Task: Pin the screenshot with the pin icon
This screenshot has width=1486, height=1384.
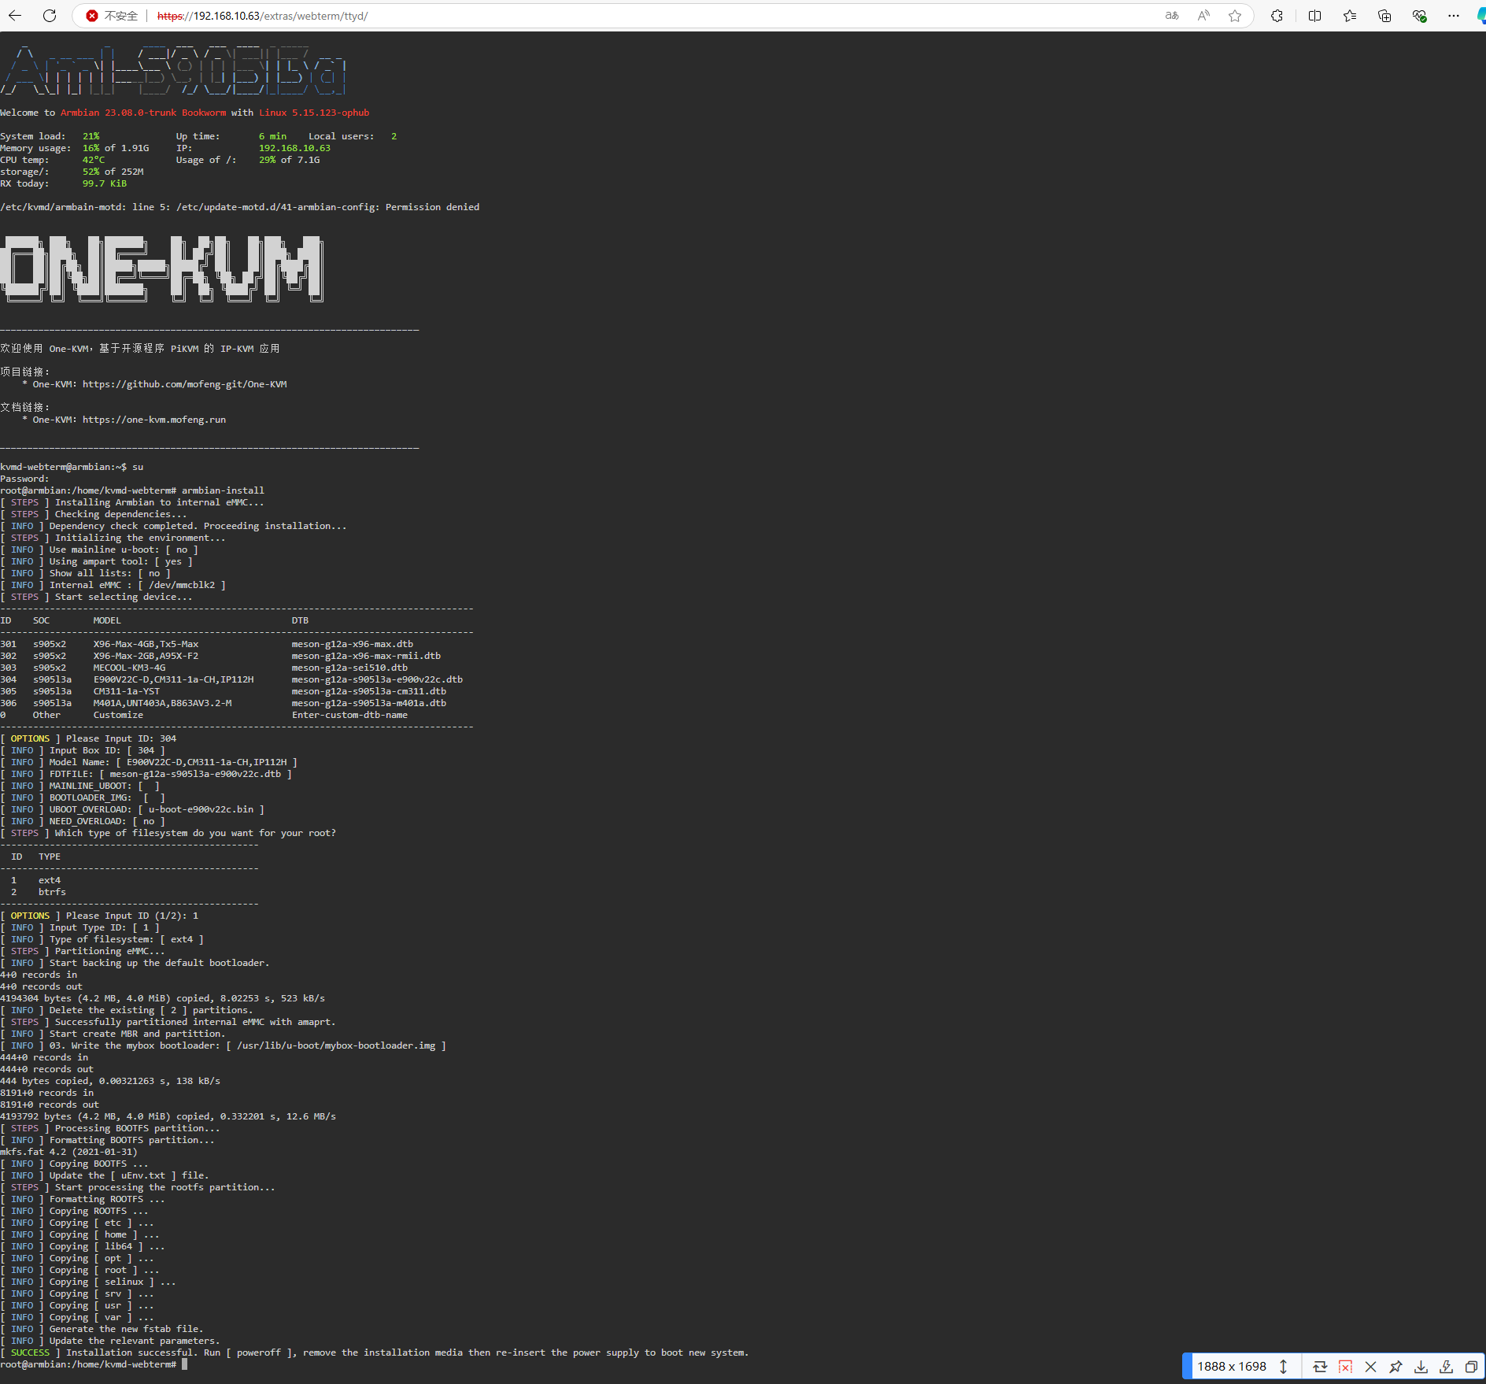Action: pos(1395,1367)
